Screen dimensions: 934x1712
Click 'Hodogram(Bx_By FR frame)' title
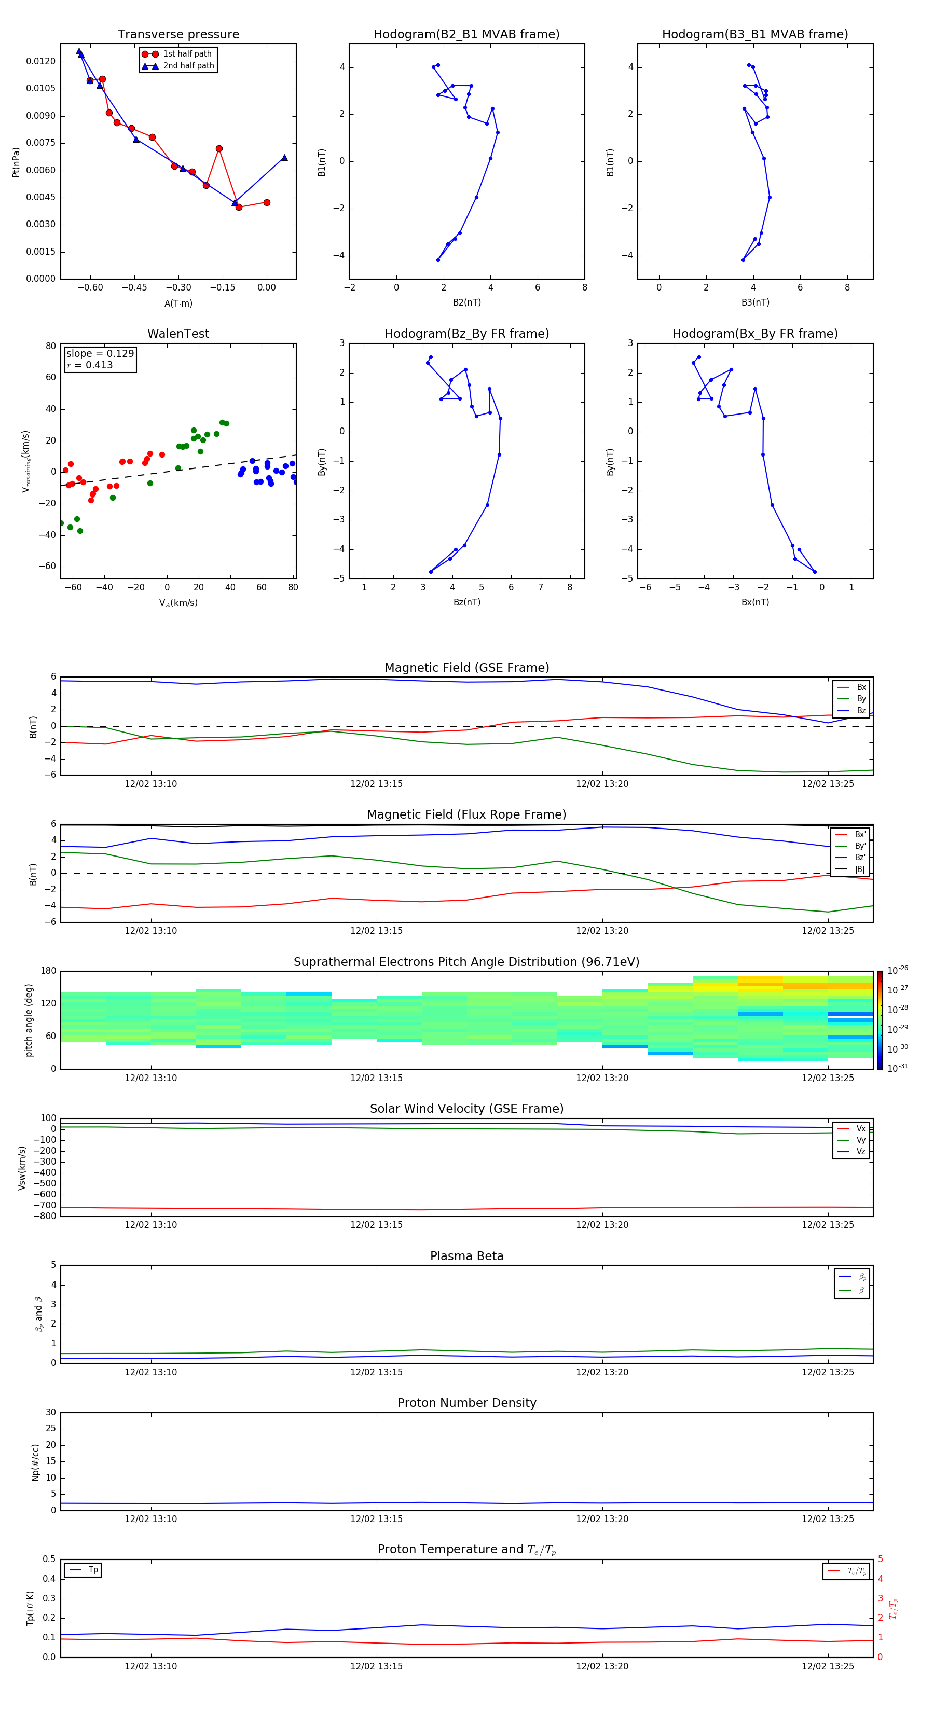(755, 334)
